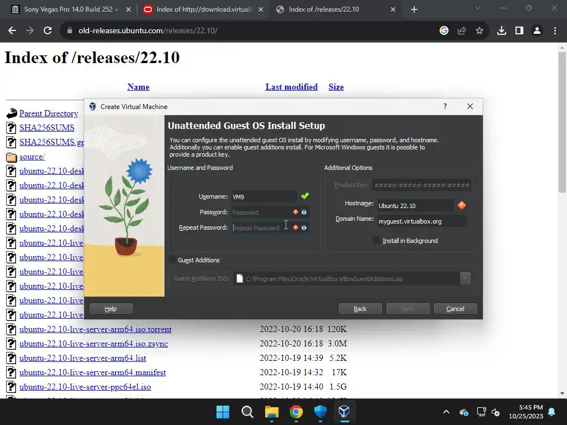Open the Parent Directory link
The height and width of the screenshot is (425, 567).
[49, 113]
